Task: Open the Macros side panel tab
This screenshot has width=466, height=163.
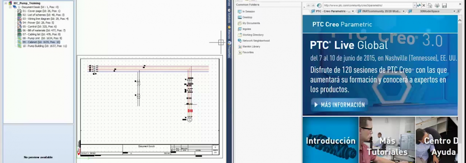Action: tap(229, 33)
